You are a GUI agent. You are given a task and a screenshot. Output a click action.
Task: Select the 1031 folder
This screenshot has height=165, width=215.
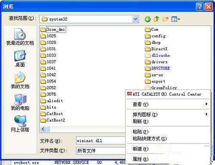[48, 49]
